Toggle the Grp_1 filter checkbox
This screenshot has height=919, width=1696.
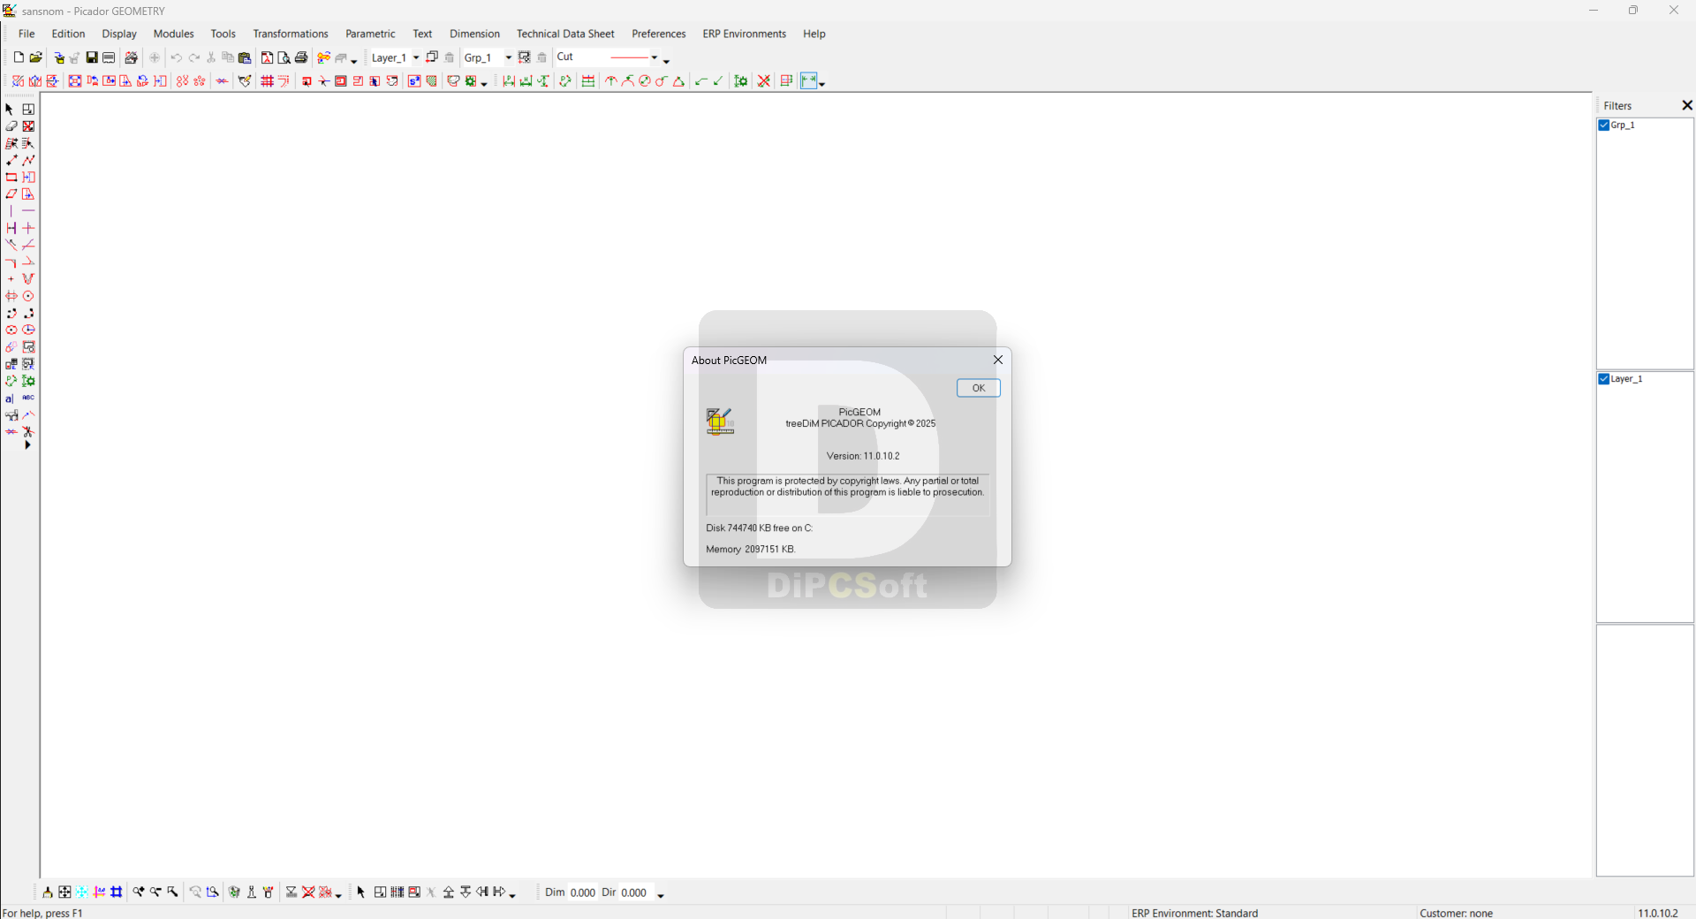coord(1604,125)
